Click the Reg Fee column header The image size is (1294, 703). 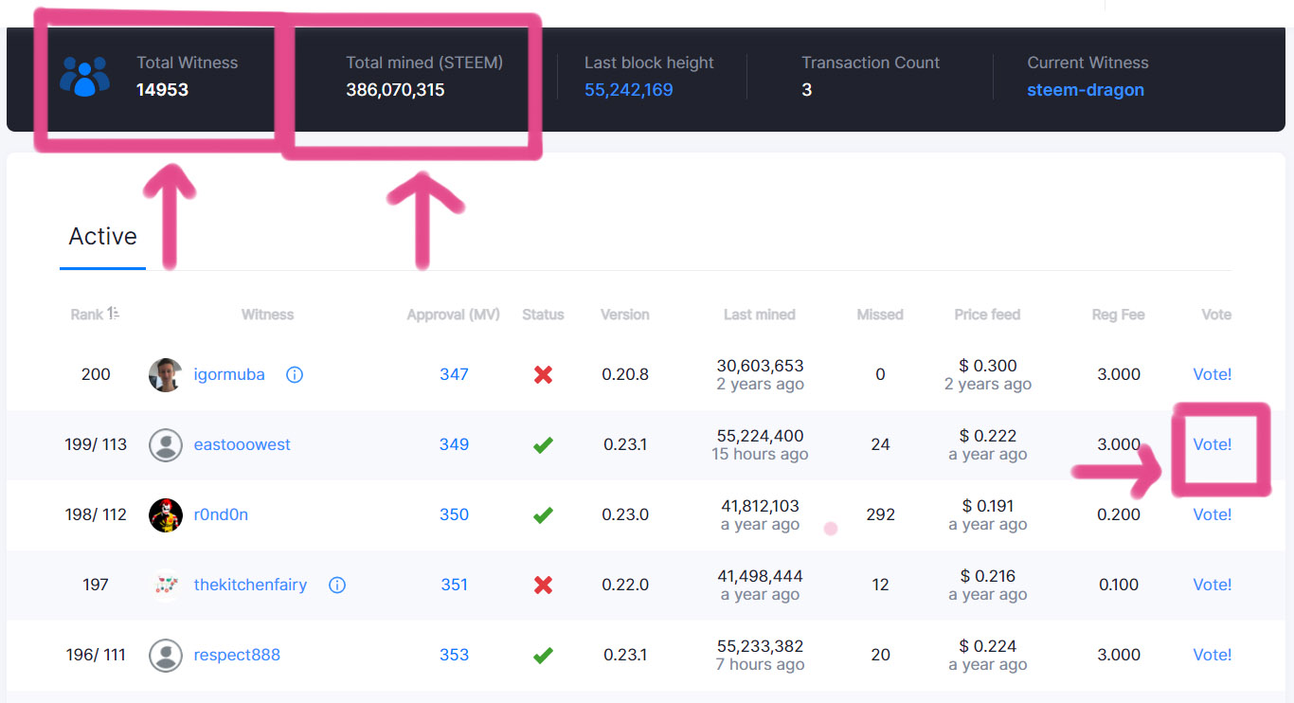tap(1118, 315)
